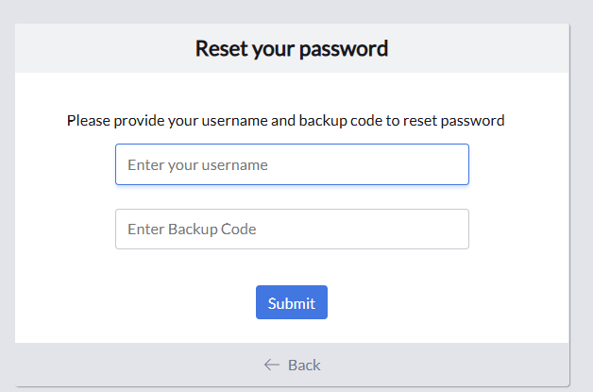Click the footer back arrow icon
The width and height of the screenshot is (593, 392).
(x=272, y=365)
